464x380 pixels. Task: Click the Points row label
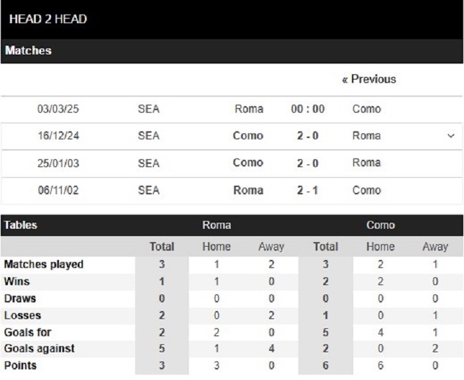[21, 365]
